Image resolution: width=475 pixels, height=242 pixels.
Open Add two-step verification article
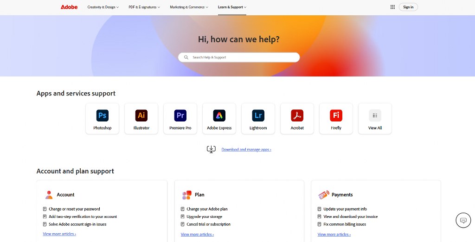(x=83, y=217)
